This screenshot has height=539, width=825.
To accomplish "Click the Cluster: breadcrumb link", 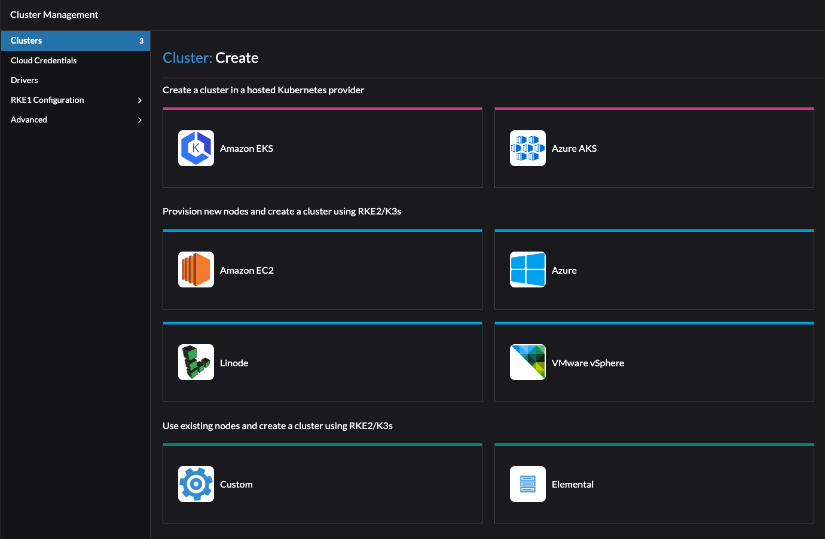I will pos(187,58).
